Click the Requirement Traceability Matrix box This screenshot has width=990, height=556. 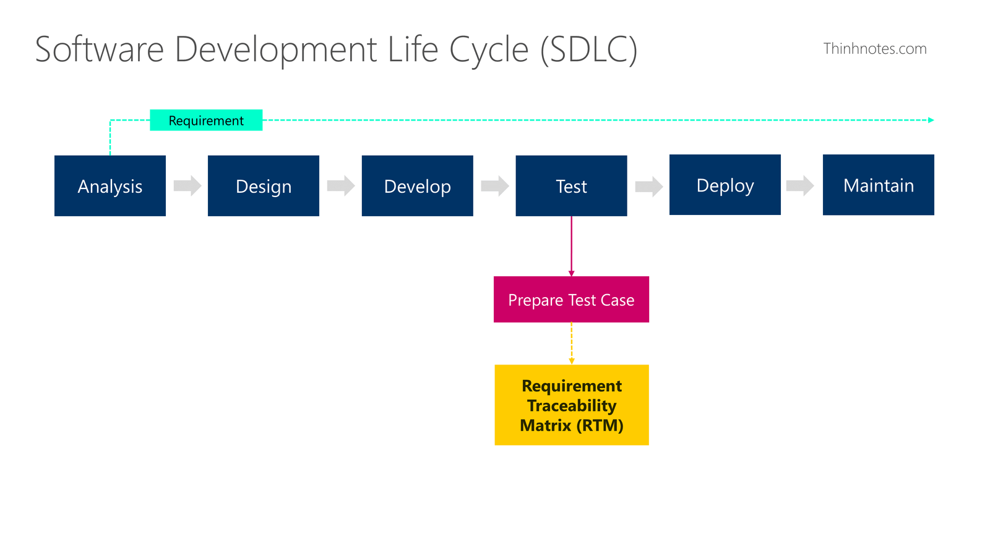572,405
